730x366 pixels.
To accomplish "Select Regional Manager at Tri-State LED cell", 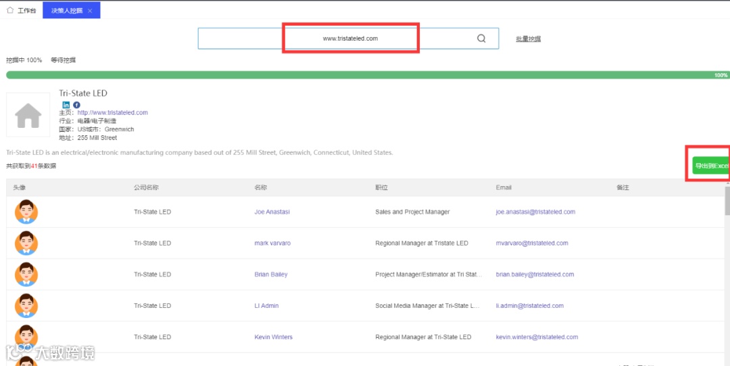I will click(x=423, y=337).
